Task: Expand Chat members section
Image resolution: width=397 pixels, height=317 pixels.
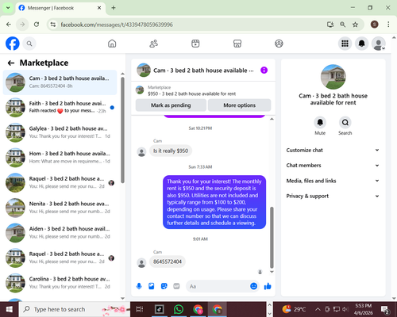Action: (333, 166)
